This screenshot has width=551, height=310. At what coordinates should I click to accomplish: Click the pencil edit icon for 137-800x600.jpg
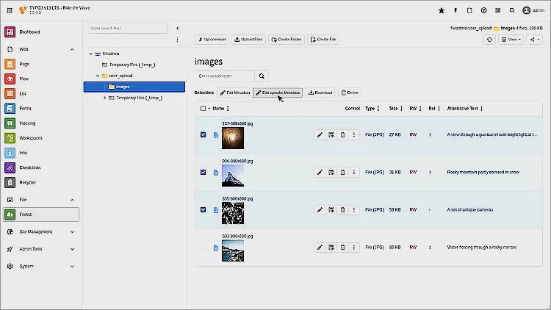pyautogui.click(x=320, y=135)
